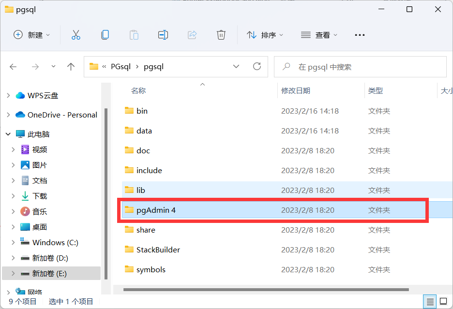Rename the selected folder via toolbar icon
Screen dimensions: 453x309
point(163,34)
